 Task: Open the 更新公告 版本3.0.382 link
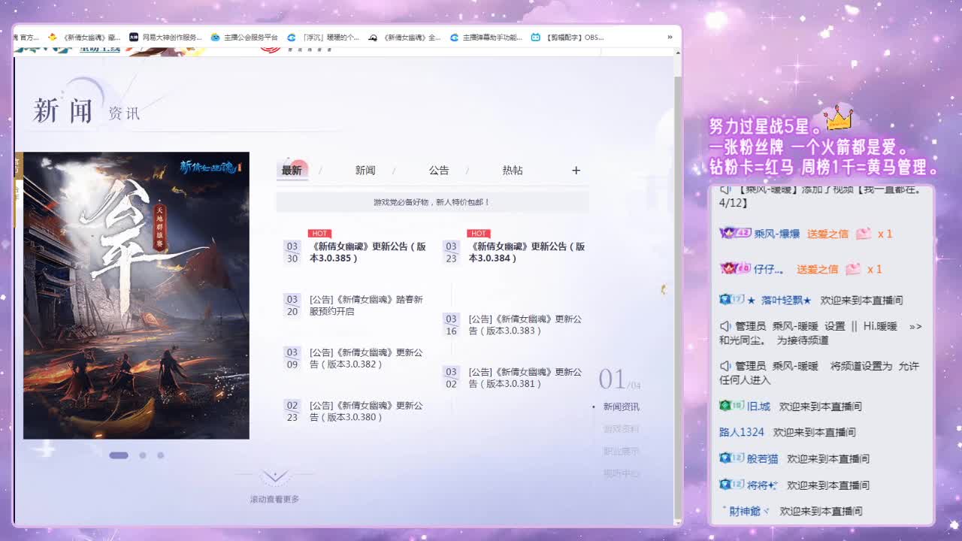pyautogui.click(x=366, y=358)
